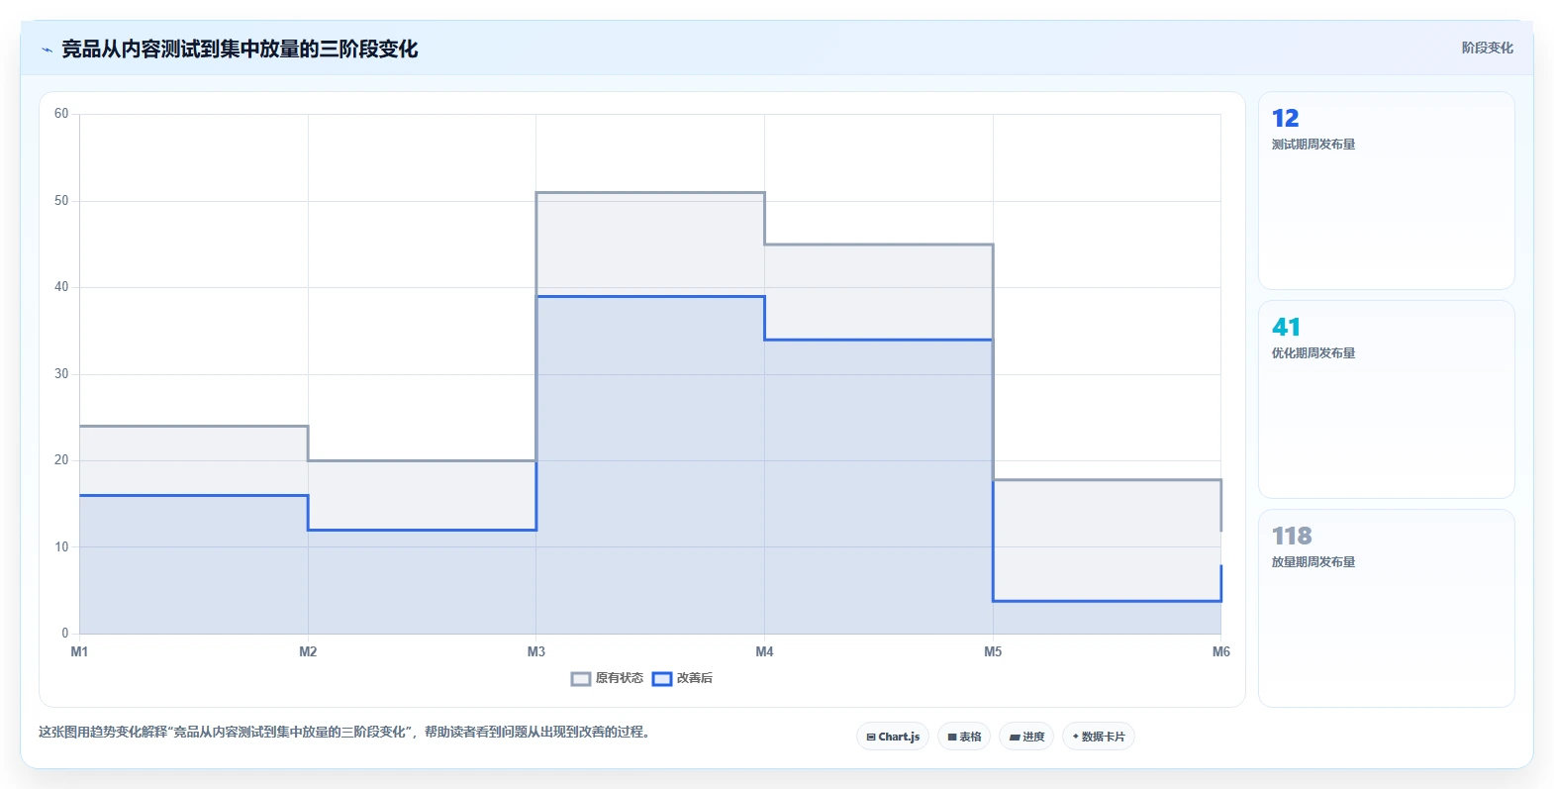Image resolution: width=1554 pixels, height=789 pixels.
Task: Click the table icon in 表格 tag
Action: [952, 738]
